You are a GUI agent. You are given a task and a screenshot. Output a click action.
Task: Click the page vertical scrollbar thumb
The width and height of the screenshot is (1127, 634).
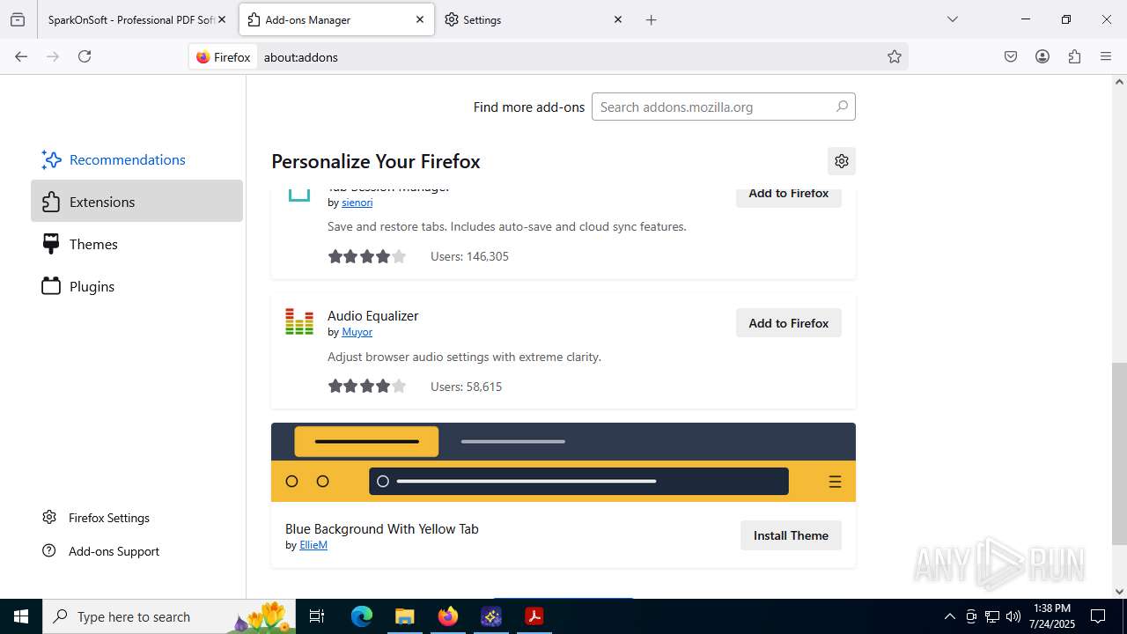click(x=1119, y=453)
